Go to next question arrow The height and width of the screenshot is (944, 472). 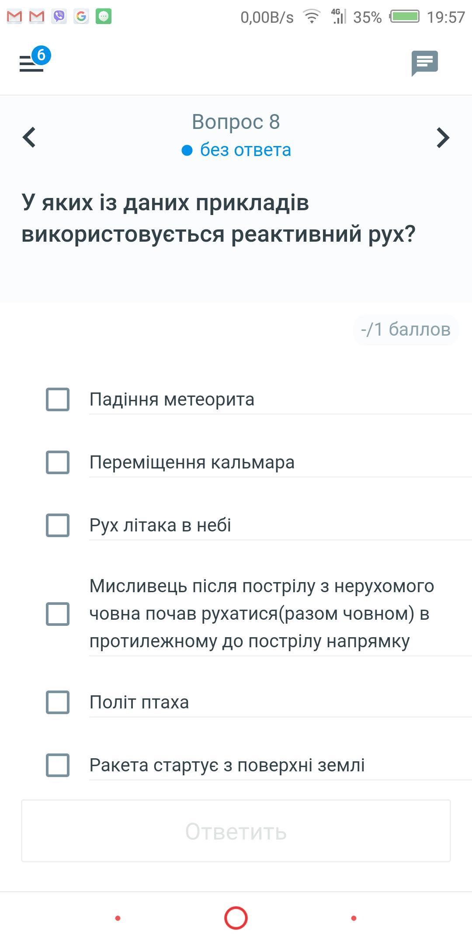pyautogui.click(x=443, y=138)
